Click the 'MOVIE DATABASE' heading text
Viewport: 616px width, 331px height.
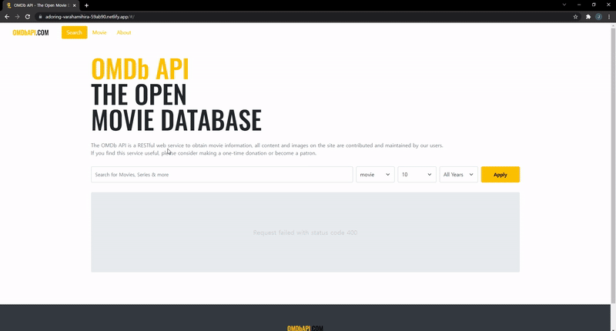tap(176, 120)
